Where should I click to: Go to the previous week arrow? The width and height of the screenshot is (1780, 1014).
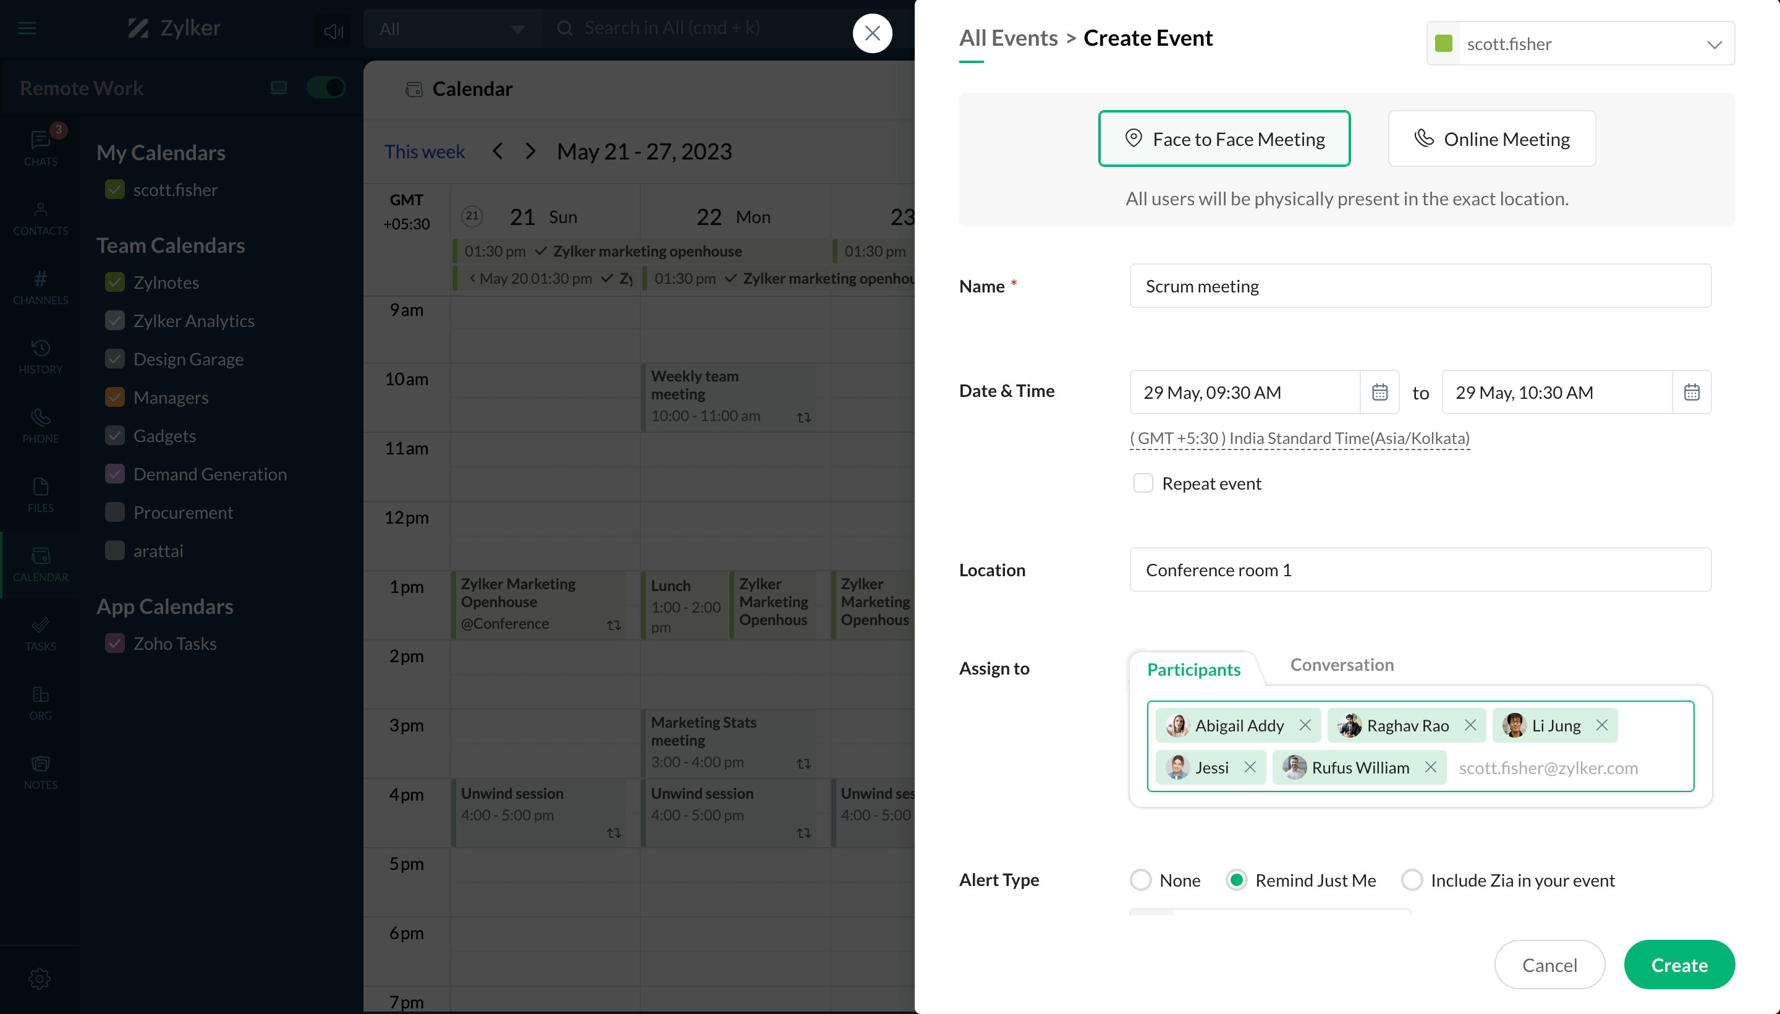tap(497, 151)
